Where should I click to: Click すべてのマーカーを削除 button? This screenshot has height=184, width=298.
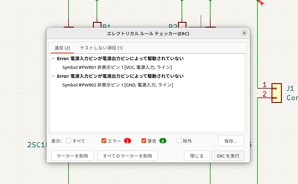[x=127, y=156]
